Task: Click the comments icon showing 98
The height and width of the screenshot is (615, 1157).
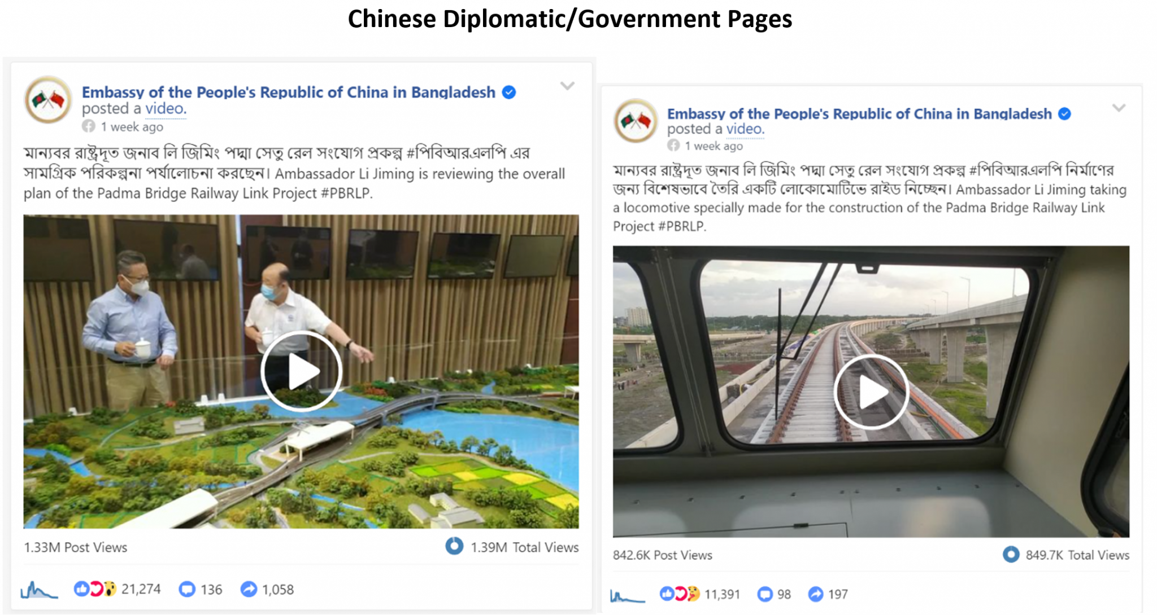Action: pos(765,594)
